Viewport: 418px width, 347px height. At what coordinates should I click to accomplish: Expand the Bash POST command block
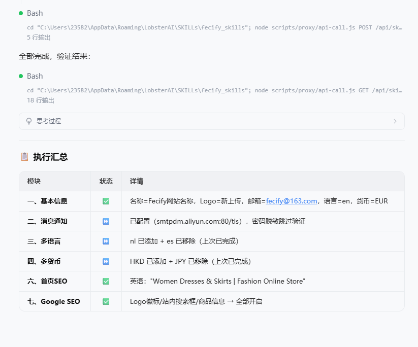(x=215, y=27)
